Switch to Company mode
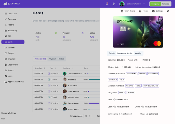 pyautogui.click(x=155, y=4)
